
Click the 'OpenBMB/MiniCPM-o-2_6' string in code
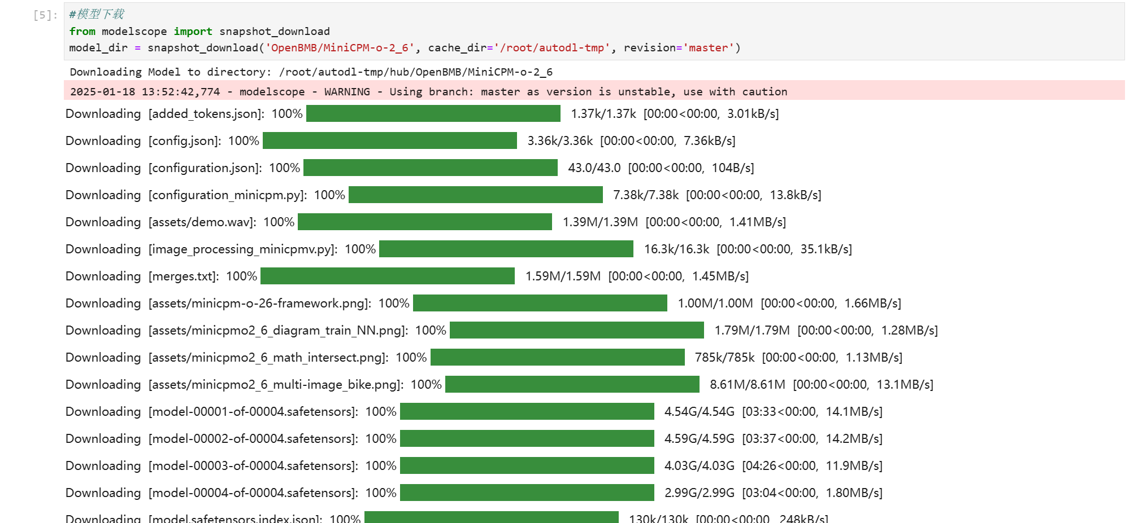point(340,48)
